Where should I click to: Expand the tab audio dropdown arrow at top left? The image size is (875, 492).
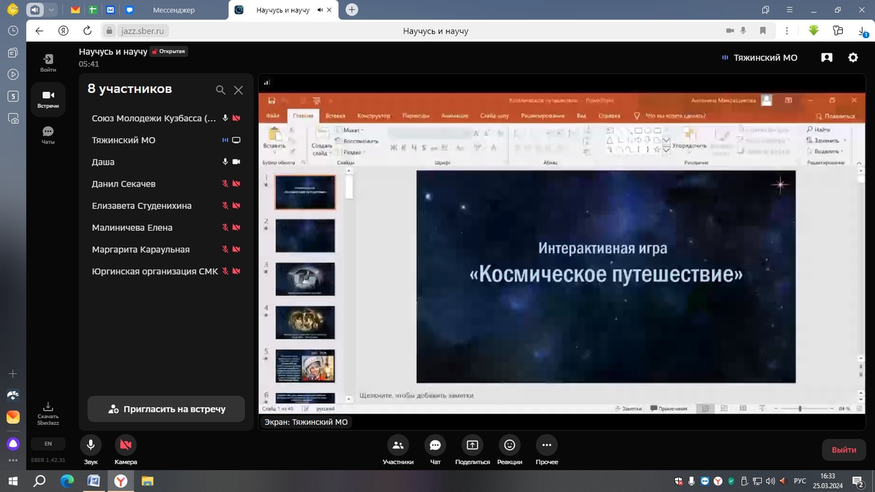click(51, 10)
